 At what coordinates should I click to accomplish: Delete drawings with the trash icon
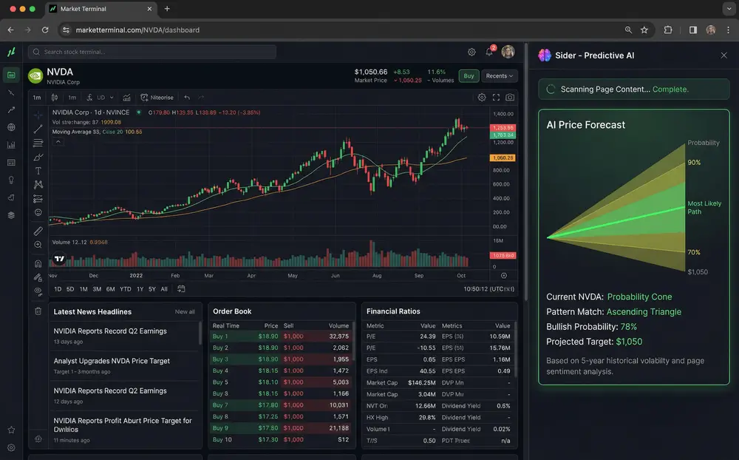tap(38, 311)
